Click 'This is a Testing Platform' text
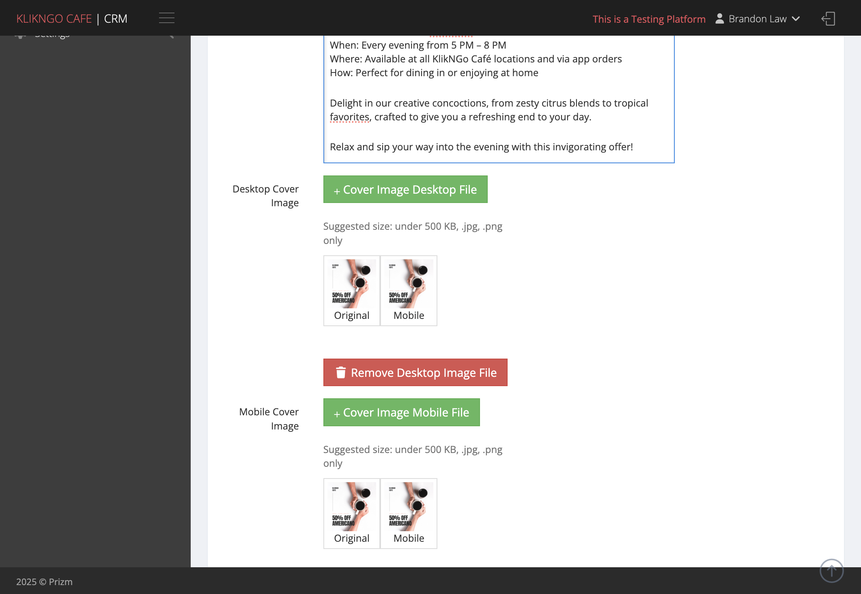861x594 pixels. click(649, 19)
